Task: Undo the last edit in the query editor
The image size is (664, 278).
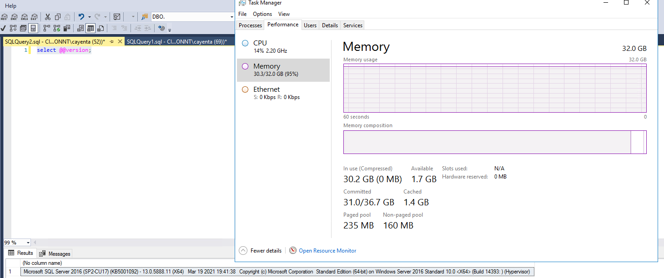Action: pyautogui.click(x=81, y=17)
